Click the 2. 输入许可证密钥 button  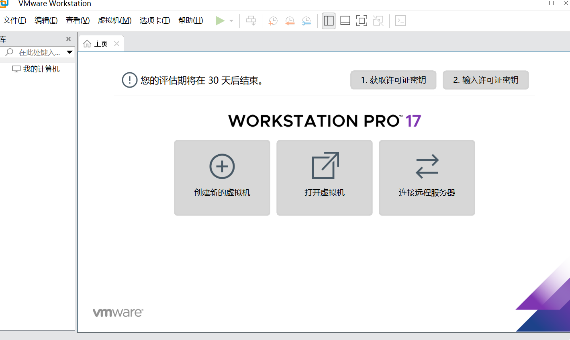click(x=486, y=80)
